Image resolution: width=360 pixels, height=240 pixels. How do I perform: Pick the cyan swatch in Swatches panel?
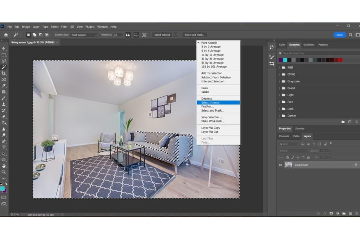point(285,60)
